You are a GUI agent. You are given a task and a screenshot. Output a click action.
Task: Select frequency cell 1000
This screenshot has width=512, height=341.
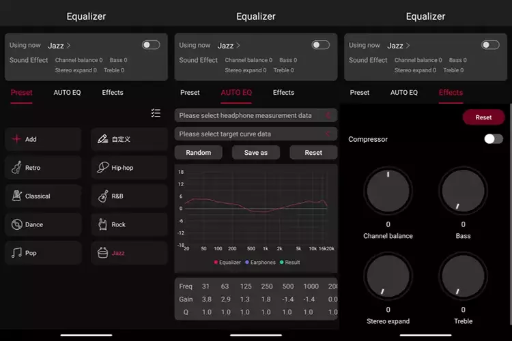(311, 286)
